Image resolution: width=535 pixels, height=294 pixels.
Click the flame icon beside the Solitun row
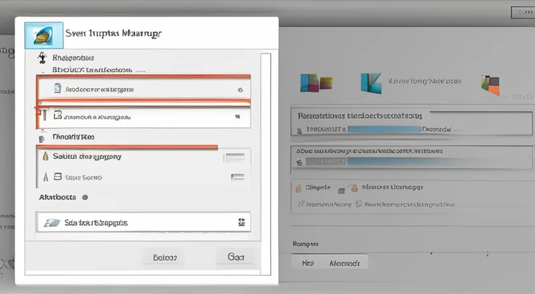(x=45, y=156)
